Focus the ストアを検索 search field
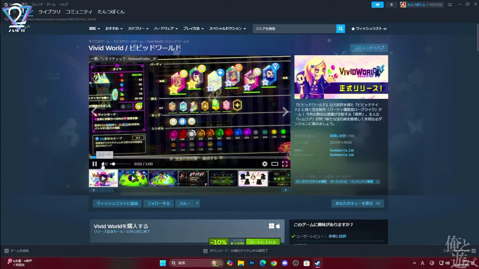 tap(295, 28)
